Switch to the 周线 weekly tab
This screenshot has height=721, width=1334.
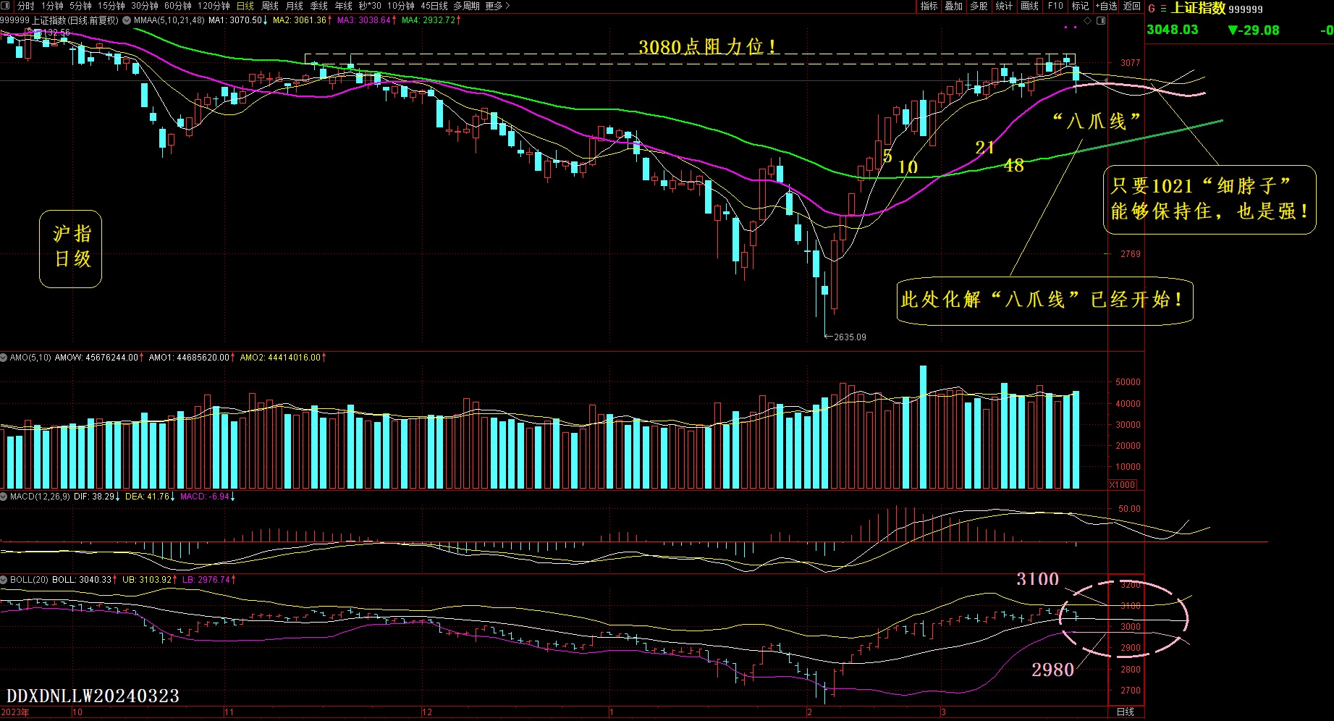point(270,6)
